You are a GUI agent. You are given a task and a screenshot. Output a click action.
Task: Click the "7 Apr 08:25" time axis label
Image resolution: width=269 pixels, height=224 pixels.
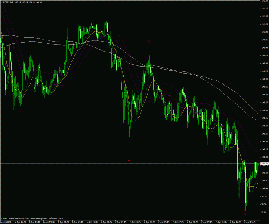click(192, 222)
